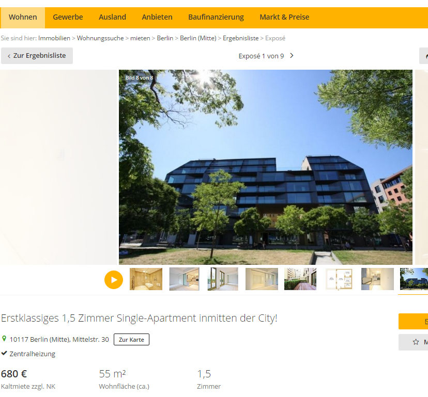Viewport: 428px width, 397px height.
Task: Go back via Zur Ergebnisliste button
Action: click(x=37, y=56)
